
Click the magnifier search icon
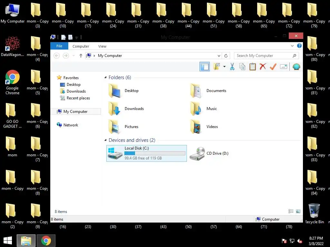click(x=295, y=56)
